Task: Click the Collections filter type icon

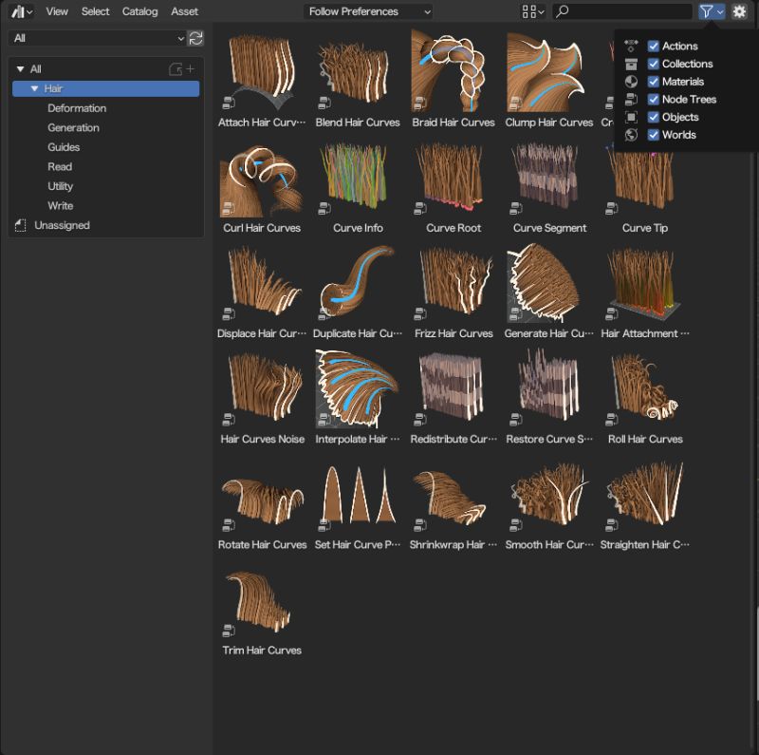Action: pyautogui.click(x=629, y=64)
